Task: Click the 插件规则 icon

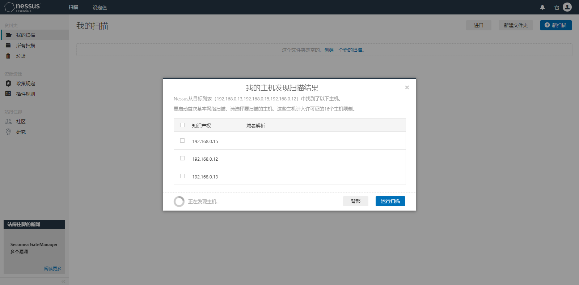Action: click(x=8, y=94)
